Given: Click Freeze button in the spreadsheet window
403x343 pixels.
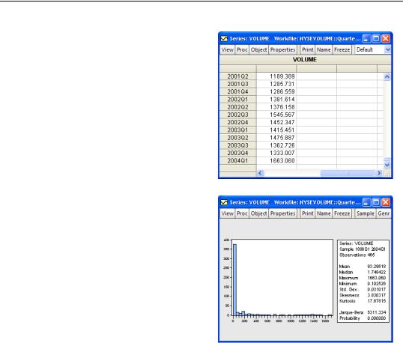Looking at the screenshot, I should tap(342, 49).
